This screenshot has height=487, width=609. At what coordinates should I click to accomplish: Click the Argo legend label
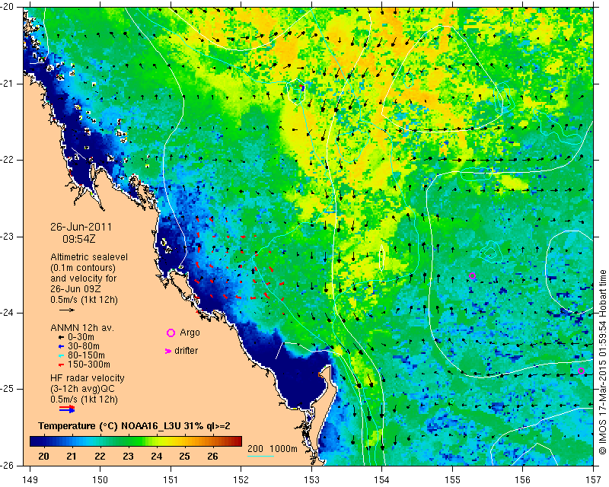(x=190, y=333)
